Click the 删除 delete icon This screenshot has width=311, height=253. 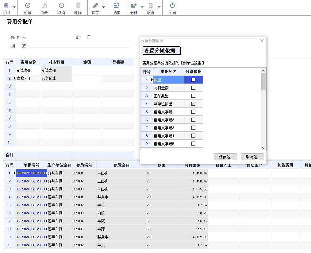pos(78,5)
